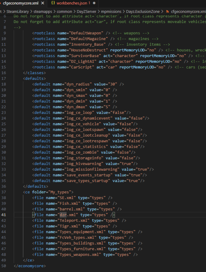Click the log_hivewarning true value
206x272 pixels.
[126, 164]
